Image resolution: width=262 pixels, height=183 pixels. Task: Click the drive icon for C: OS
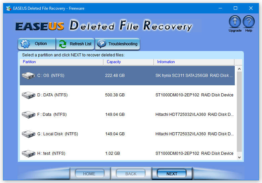[29, 76]
